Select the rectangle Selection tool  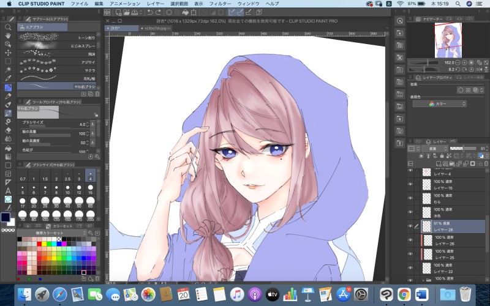[8, 61]
